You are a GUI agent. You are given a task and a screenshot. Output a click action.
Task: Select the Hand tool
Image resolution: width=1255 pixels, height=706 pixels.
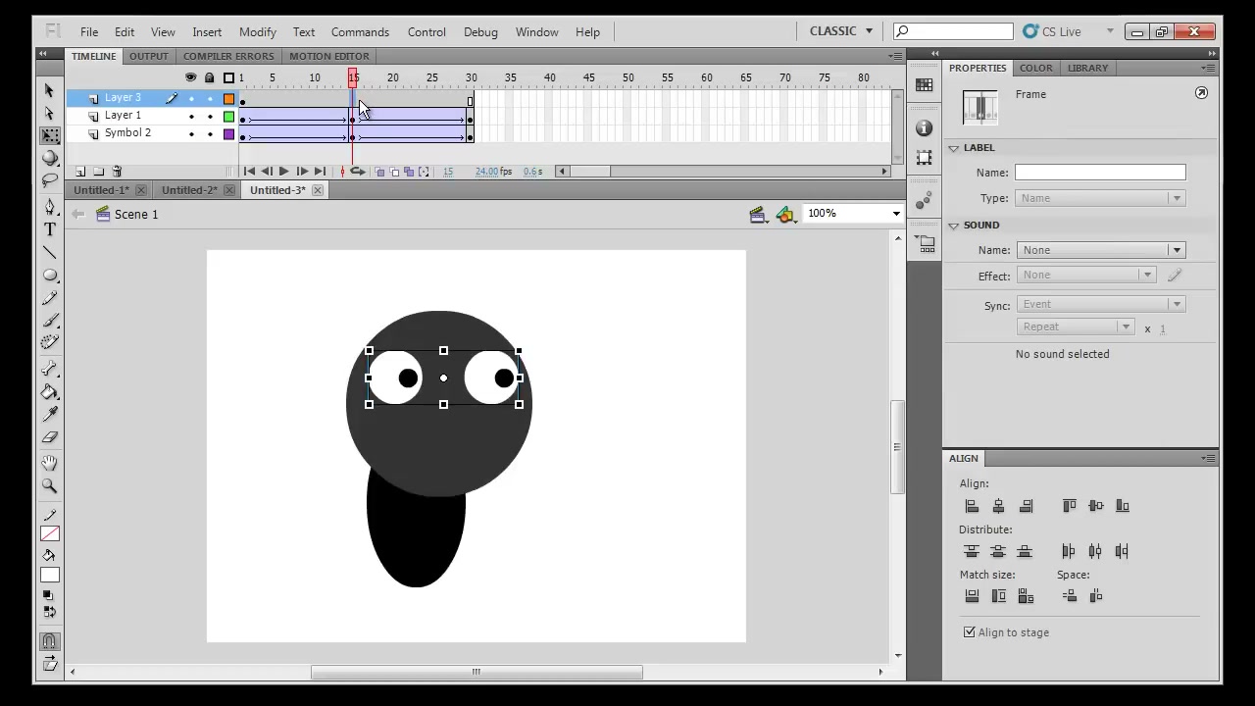click(x=50, y=463)
